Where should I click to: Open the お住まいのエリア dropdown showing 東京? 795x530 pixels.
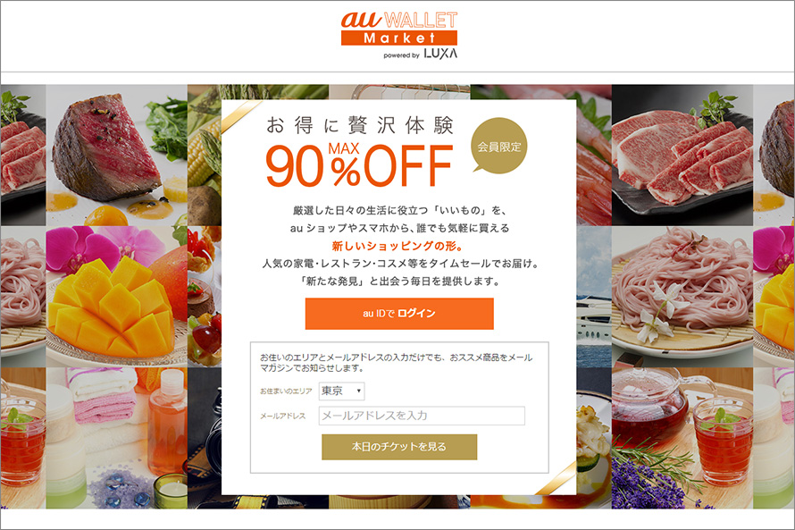pyautogui.click(x=342, y=391)
